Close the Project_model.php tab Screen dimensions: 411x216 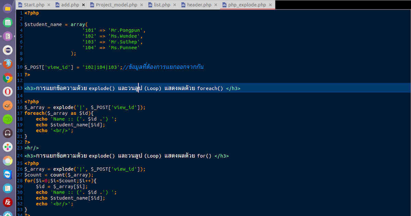[x=141, y=5]
